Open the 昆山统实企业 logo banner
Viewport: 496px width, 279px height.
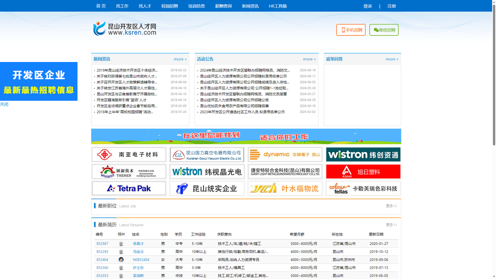pyautogui.click(x=207, y=188)
